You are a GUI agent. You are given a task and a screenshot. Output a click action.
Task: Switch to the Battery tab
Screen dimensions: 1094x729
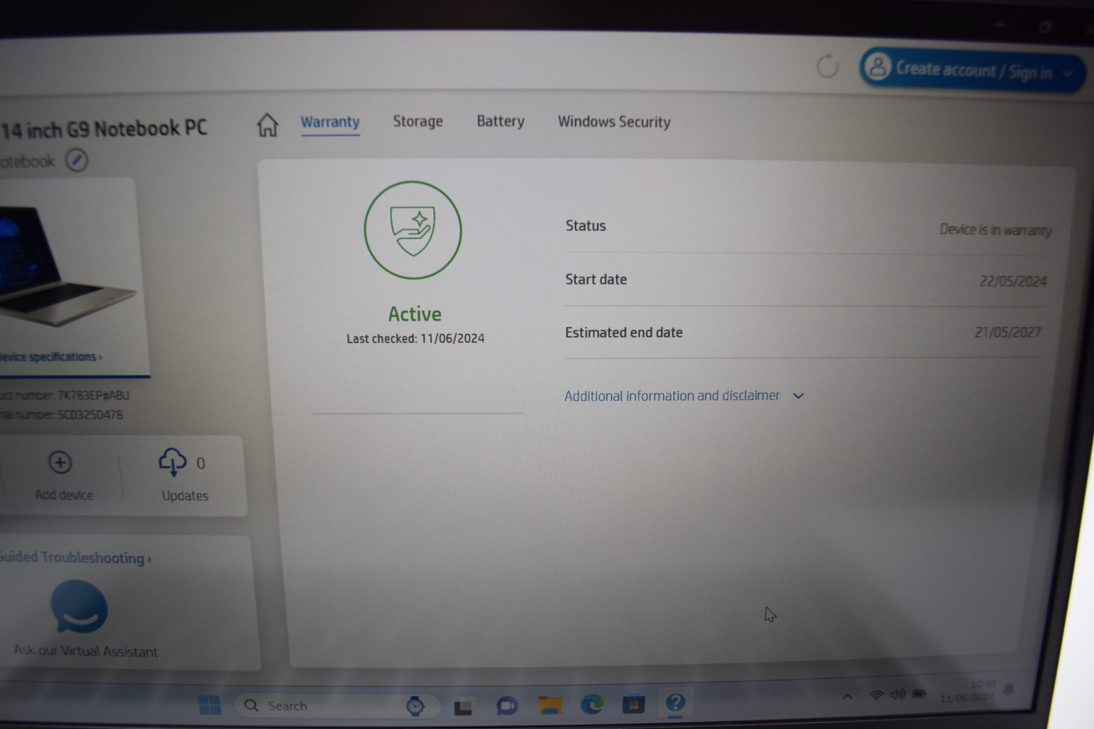(500, 121)
